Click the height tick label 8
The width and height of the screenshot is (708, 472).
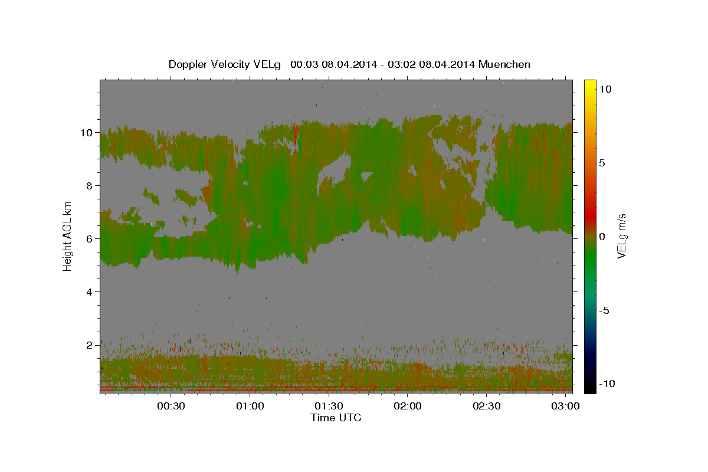tap(90, 186)
